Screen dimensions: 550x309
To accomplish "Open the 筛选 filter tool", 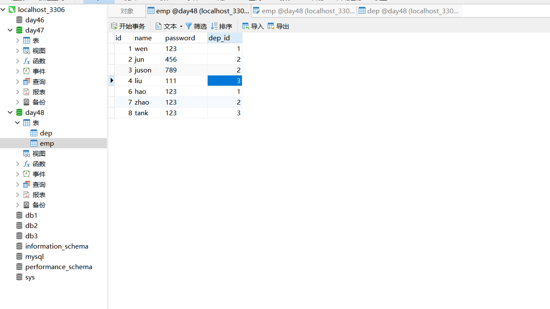I will tap(196, 26).
